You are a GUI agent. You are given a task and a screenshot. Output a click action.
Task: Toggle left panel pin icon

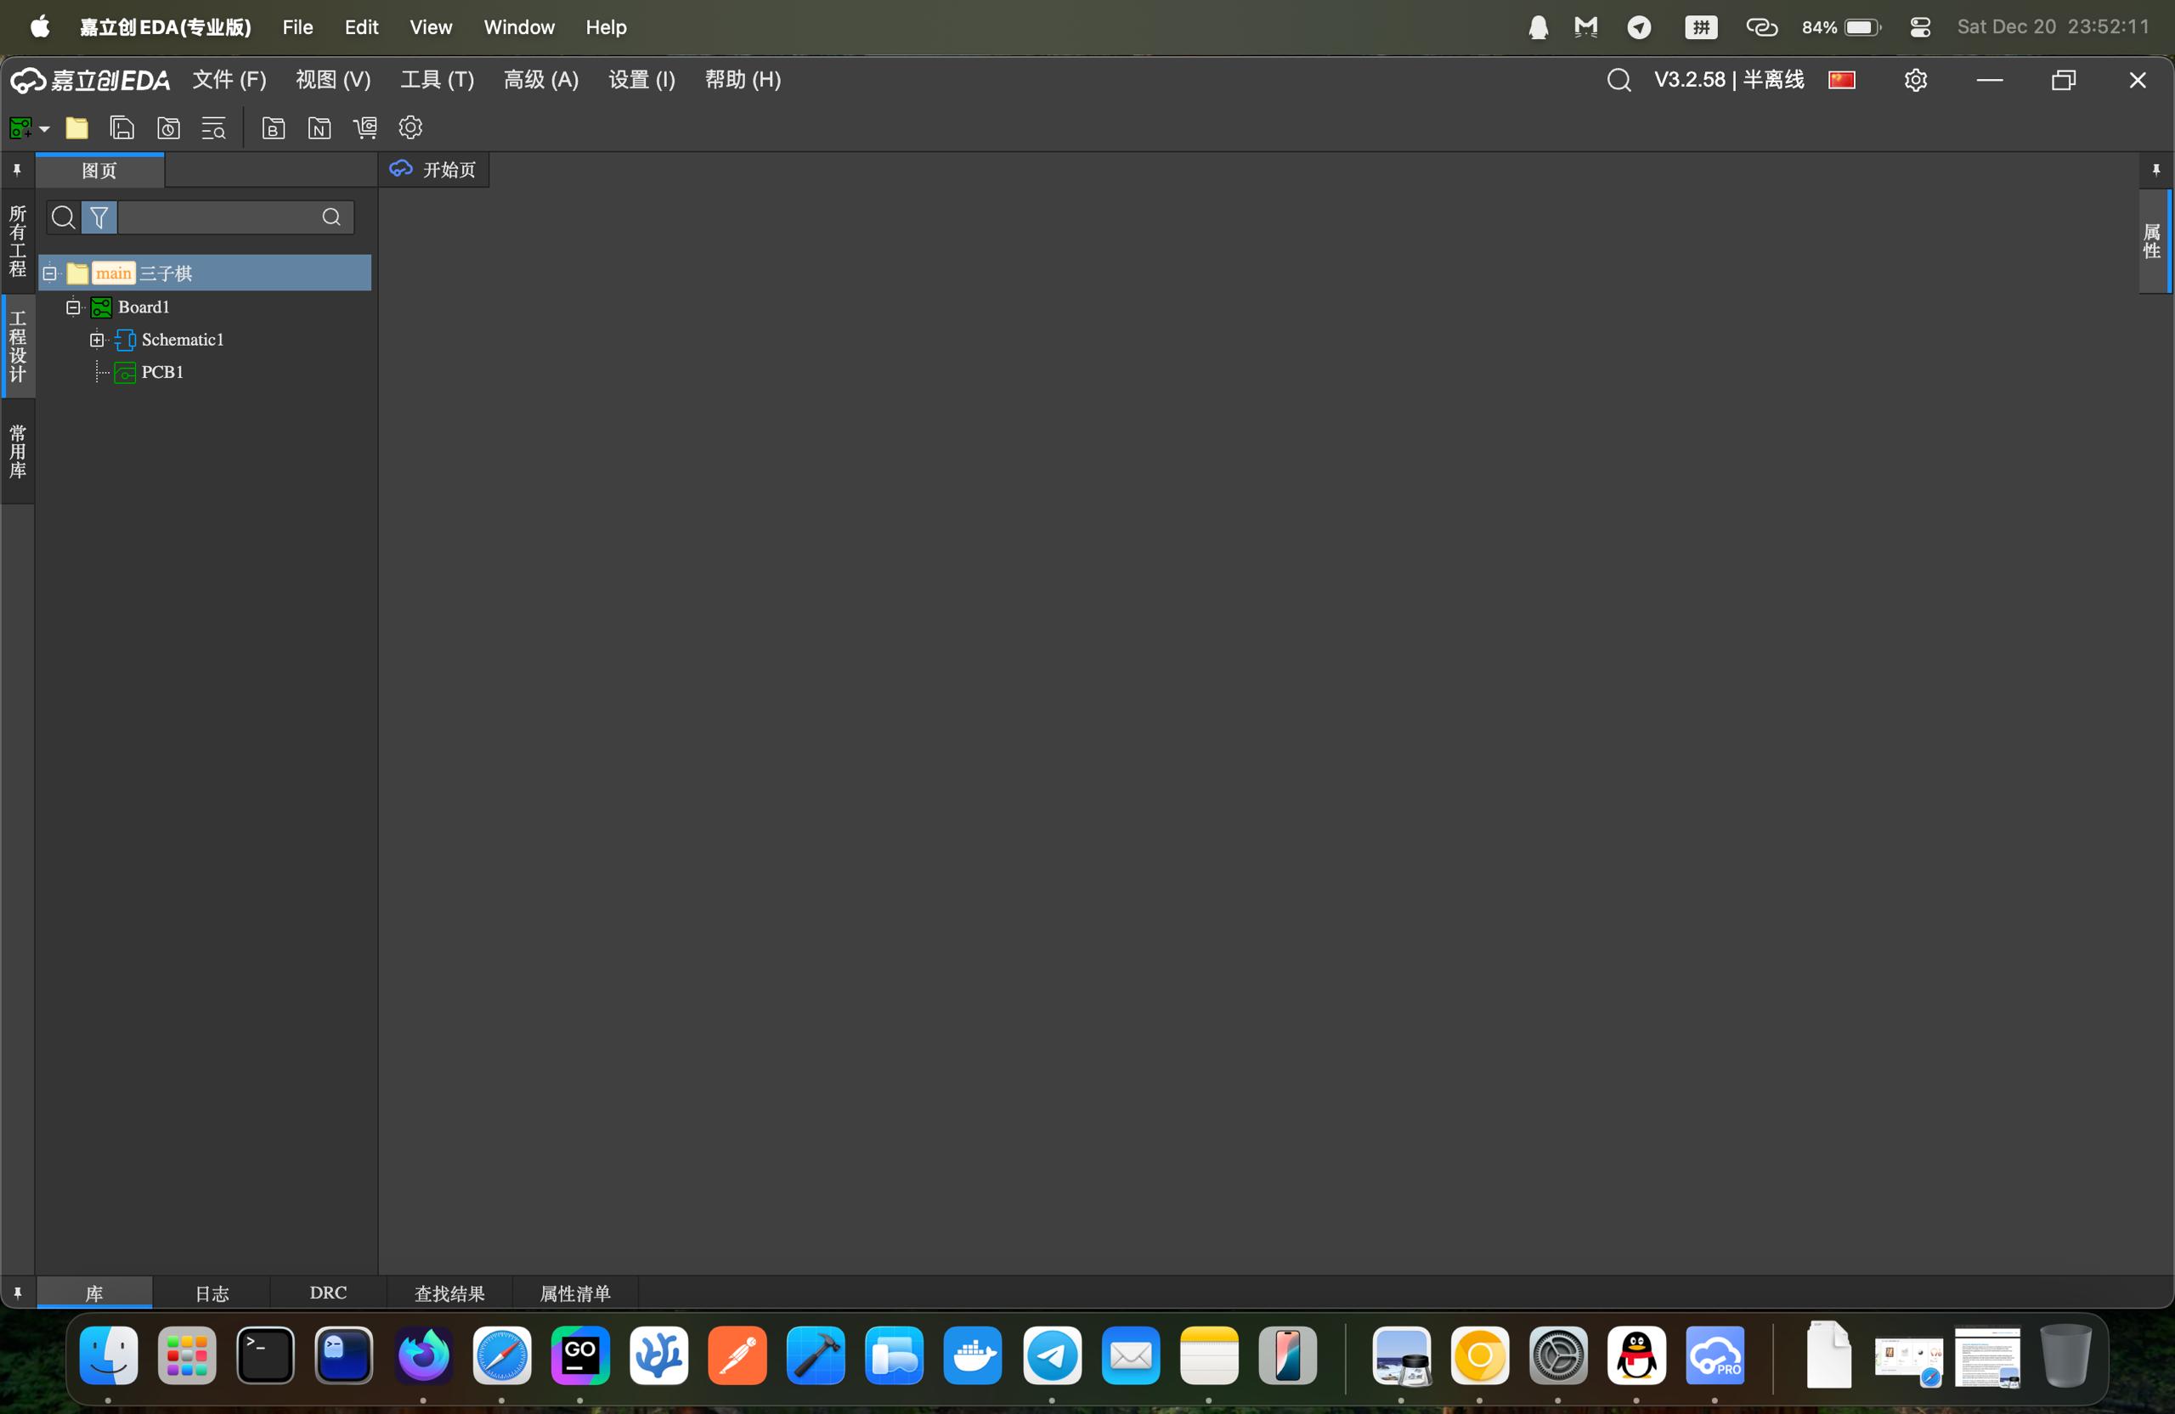(x=16, y=170)
